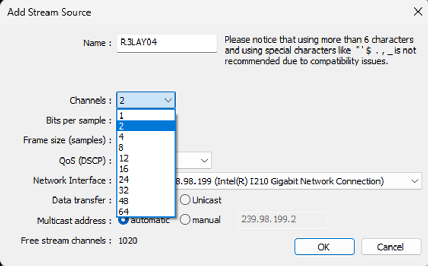Select 48 channels option
This screenshot has height=266, width=428.
[x=145, y=201]
